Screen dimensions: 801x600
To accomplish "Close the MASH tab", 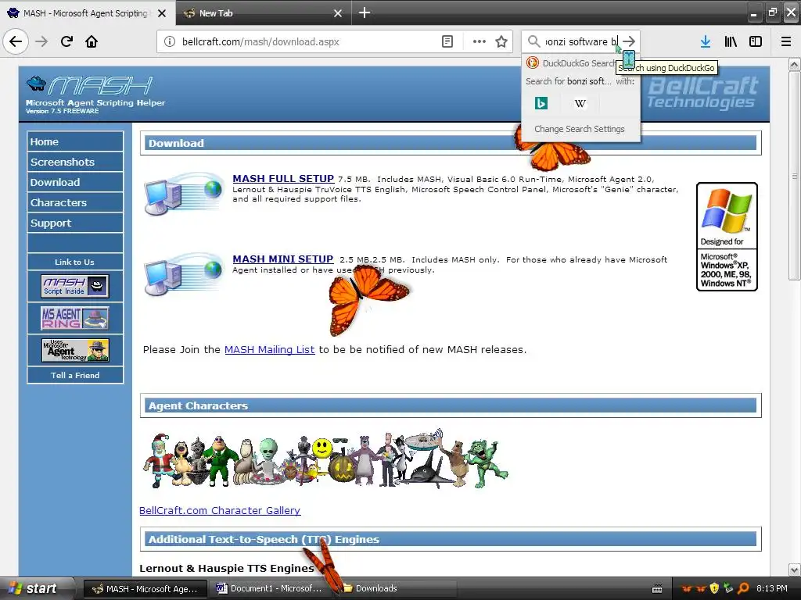I will pyautogui.click(x=162, y=13).
